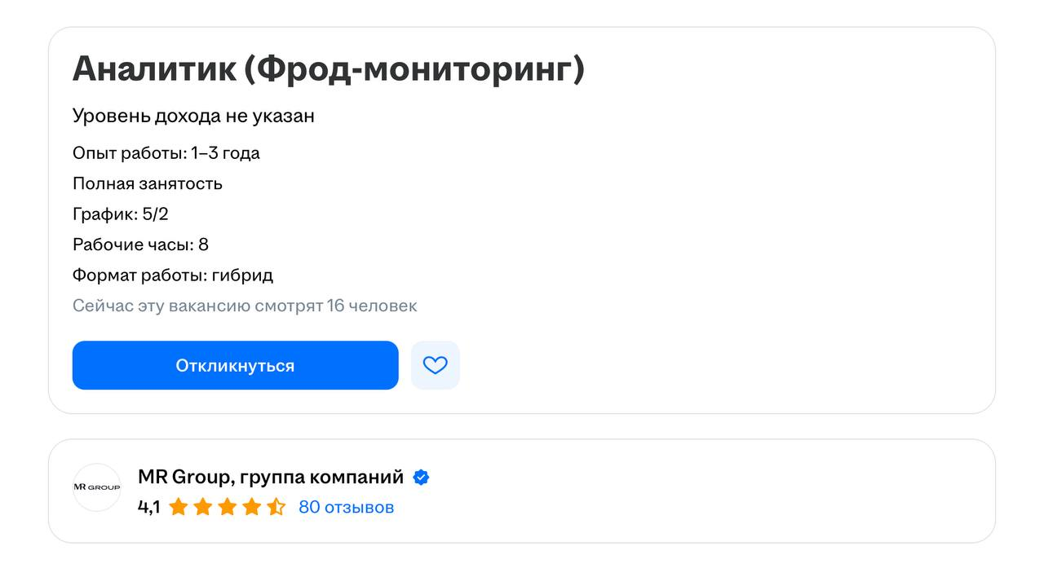Click the Рабочие часы: 8 line
The height and width of the screenshot is (577, 1044).
[x=140, y=244]
